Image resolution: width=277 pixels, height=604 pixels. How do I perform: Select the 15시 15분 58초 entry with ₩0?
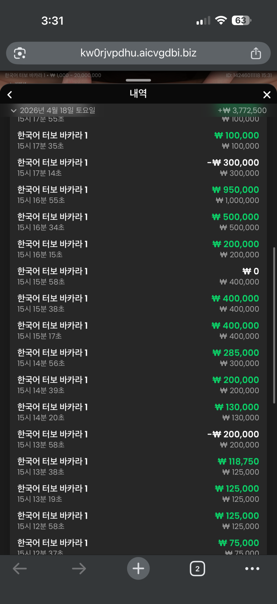[138, 276]
